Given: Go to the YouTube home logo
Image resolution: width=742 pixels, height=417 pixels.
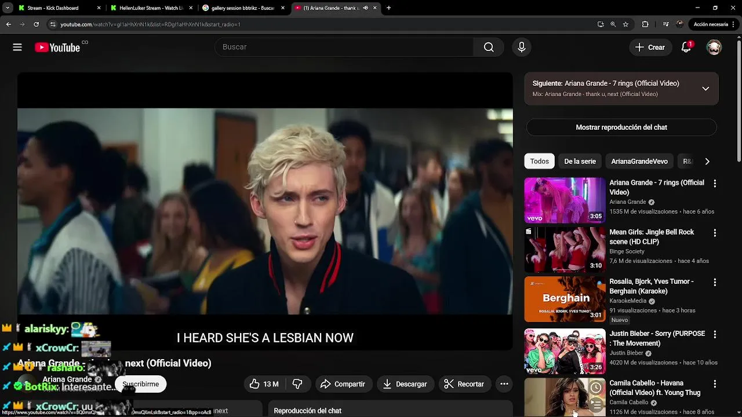Looking at the screenshot, I should coord(57,47).
